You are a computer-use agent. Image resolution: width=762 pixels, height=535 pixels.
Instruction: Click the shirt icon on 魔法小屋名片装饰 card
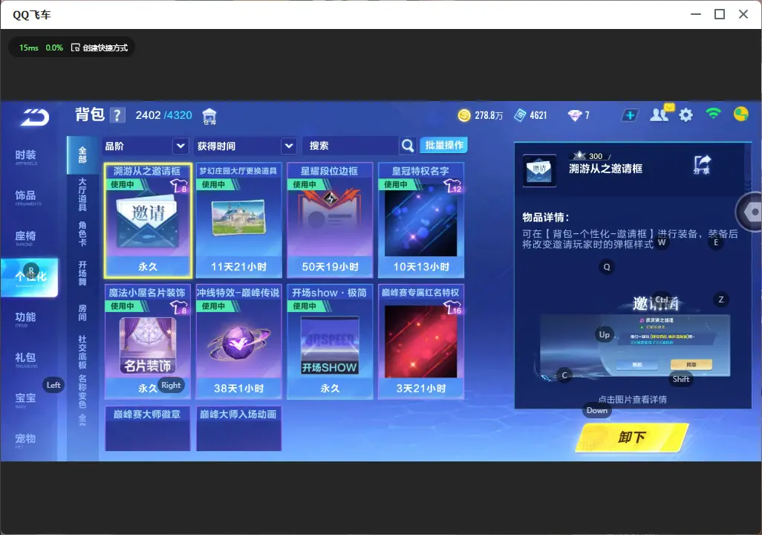coord(179,308)
